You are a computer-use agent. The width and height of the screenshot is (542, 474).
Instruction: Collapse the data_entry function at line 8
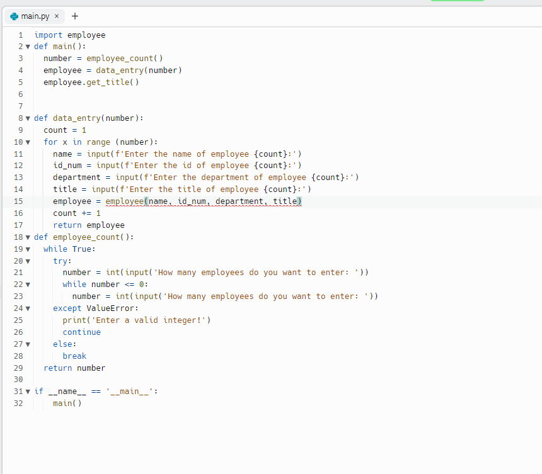pyautogui.click(x=28, y=118)
